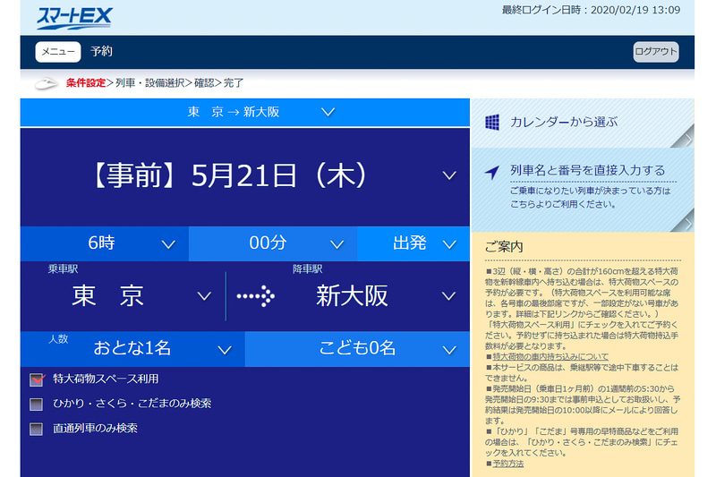Click 完了 breadcrumb step

pos(234,83)
